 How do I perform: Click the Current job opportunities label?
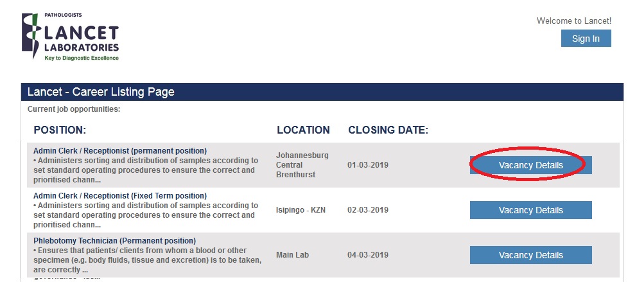pyautogui.click(x=74, y=109)
